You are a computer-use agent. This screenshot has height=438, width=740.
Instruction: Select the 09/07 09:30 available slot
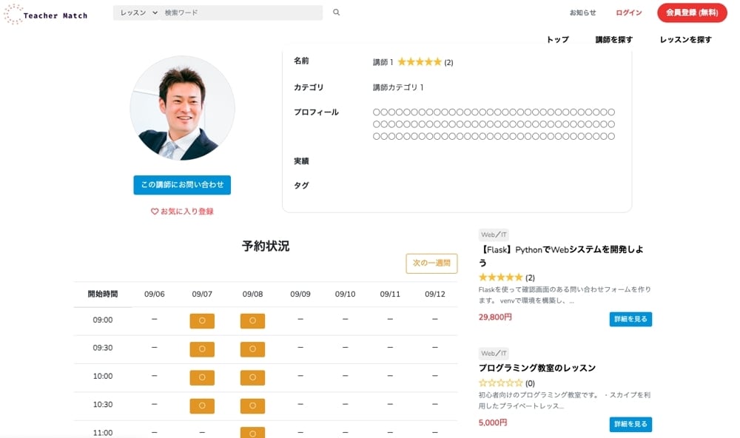202,348
